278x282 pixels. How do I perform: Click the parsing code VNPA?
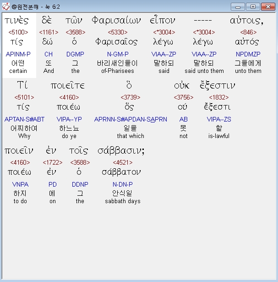[20, 184]
